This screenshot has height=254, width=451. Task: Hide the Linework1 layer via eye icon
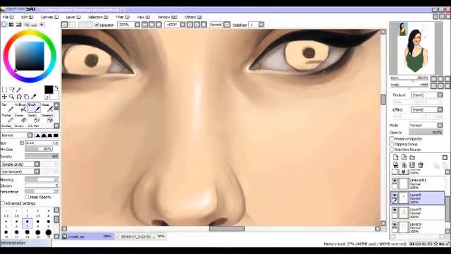(x=395, y=181)
